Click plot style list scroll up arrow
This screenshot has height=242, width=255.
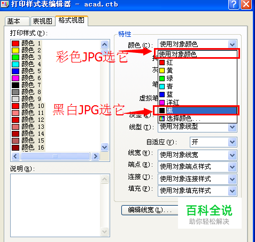click(104, 44)
